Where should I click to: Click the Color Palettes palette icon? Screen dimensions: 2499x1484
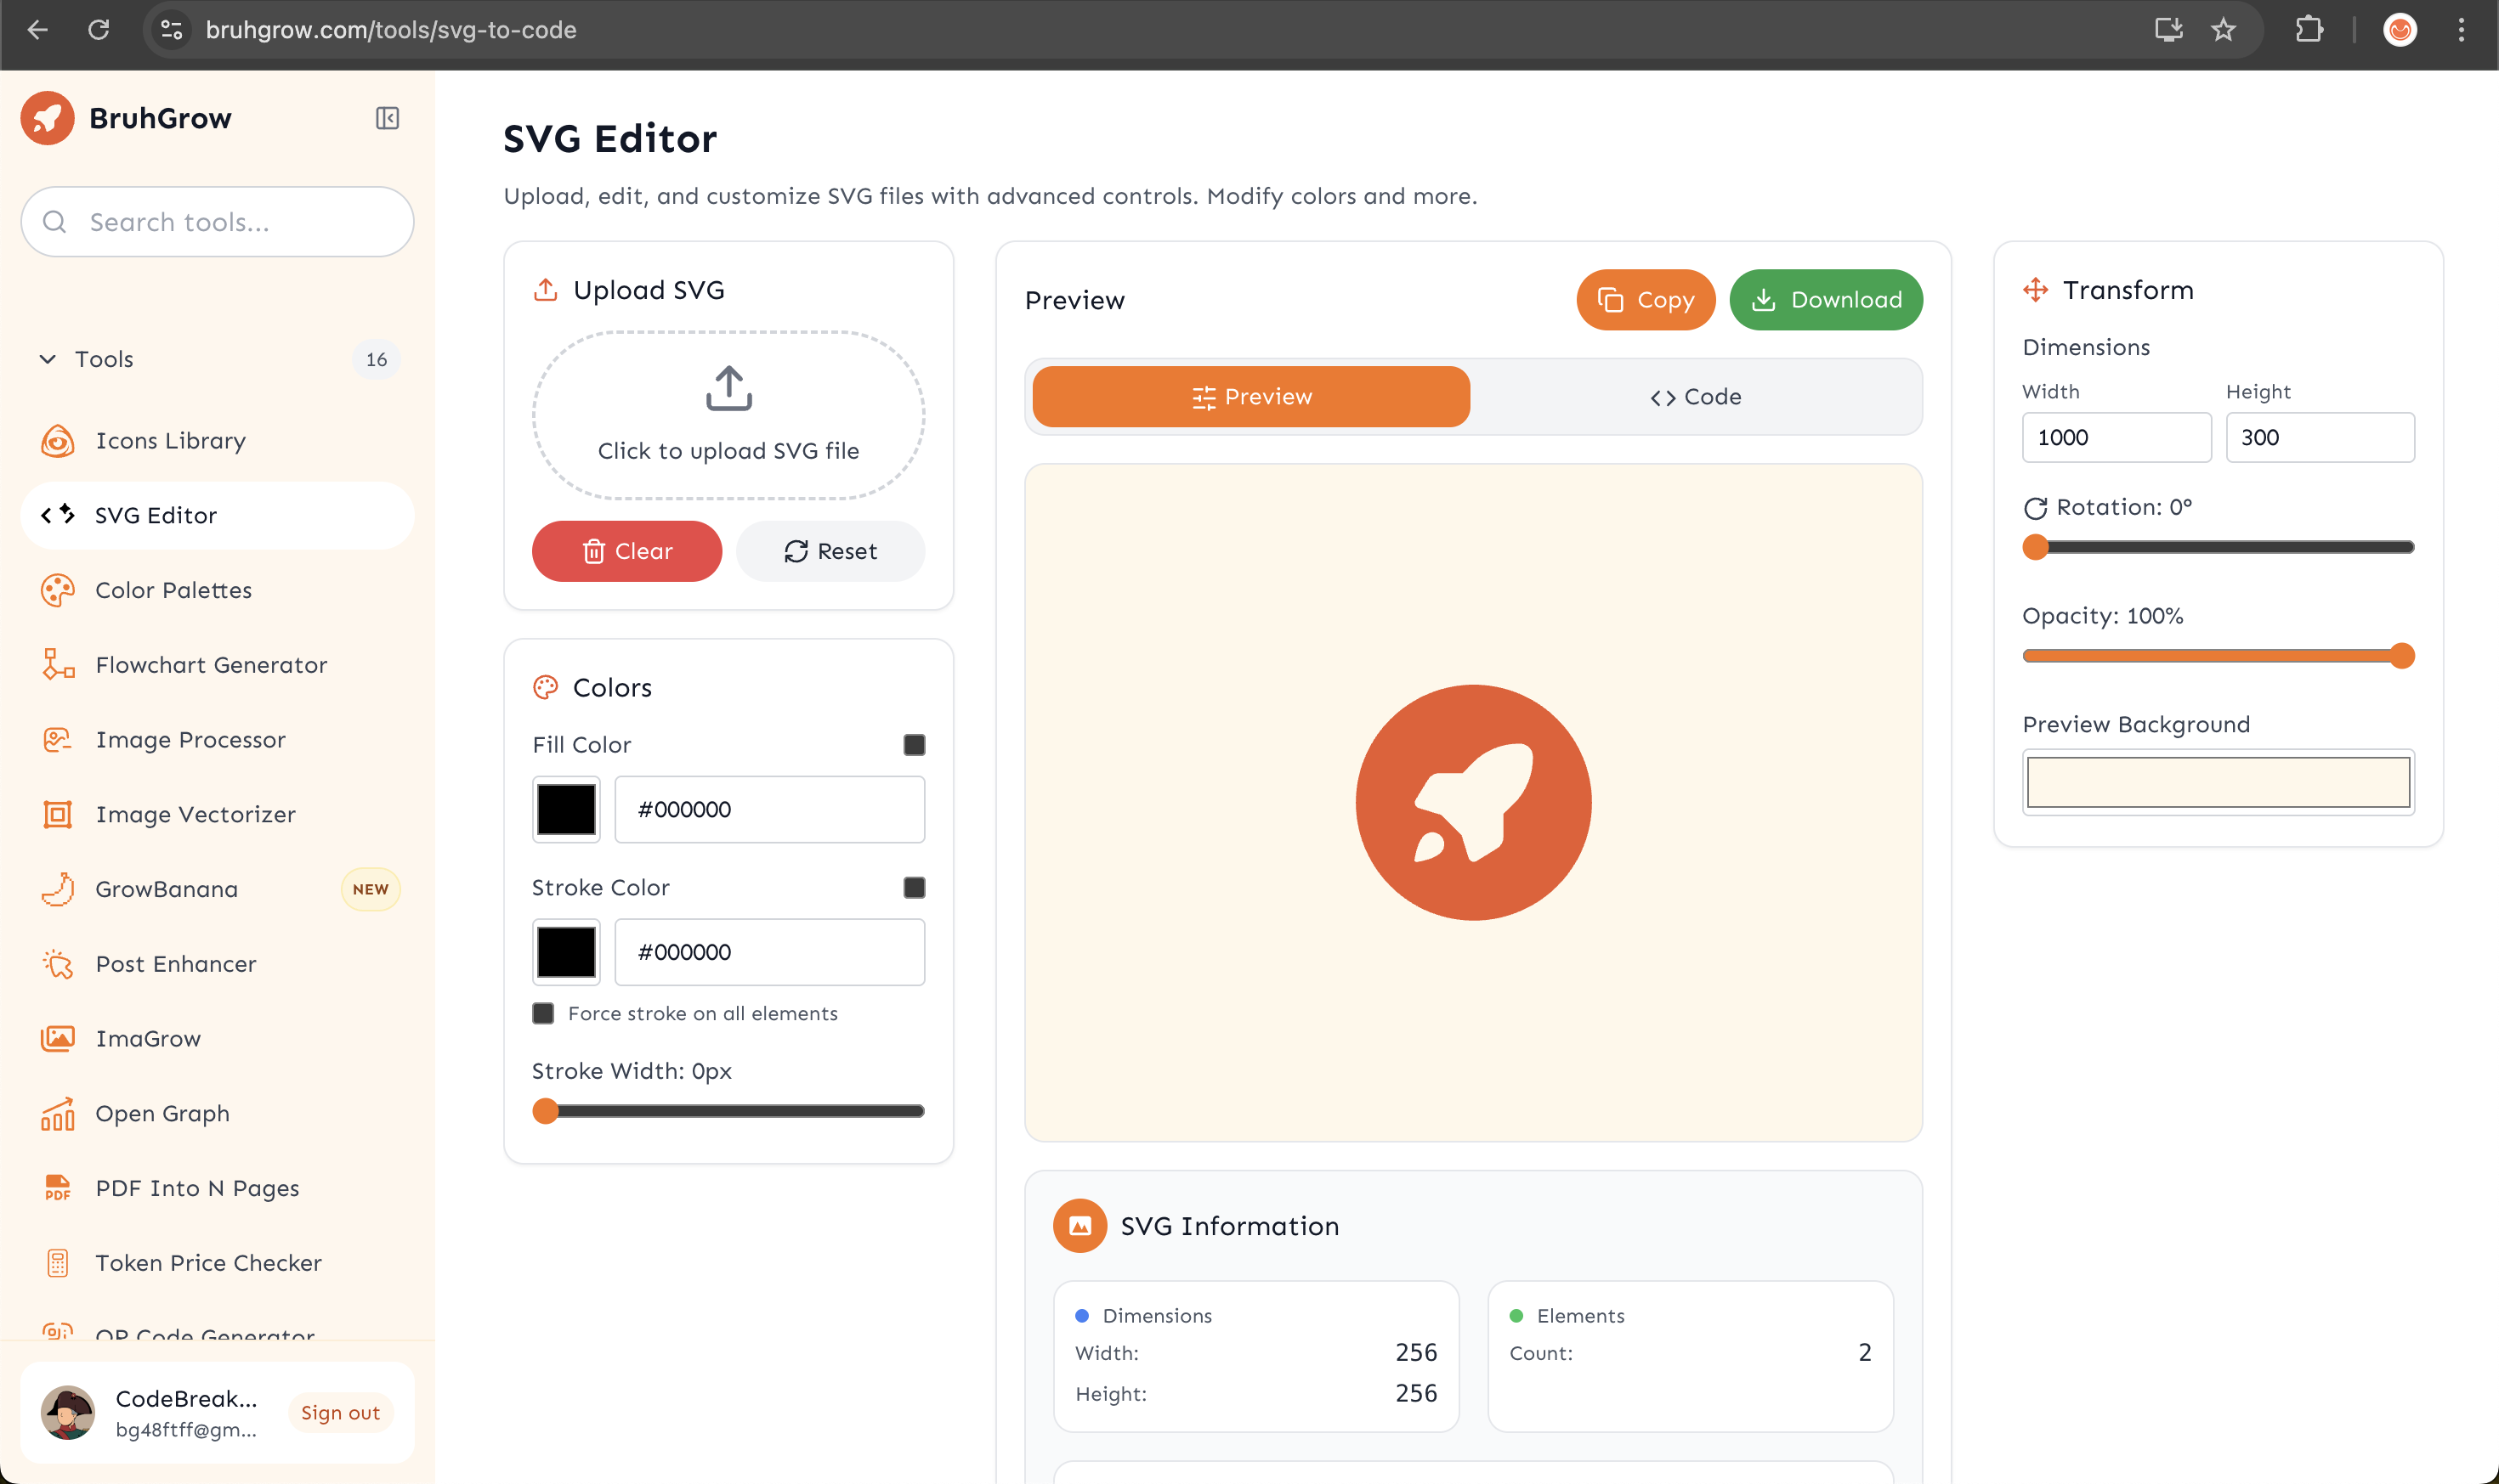58,590
